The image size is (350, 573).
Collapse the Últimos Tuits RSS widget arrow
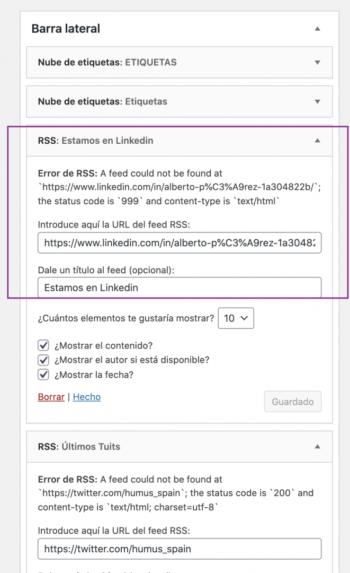tap(318, 447)
